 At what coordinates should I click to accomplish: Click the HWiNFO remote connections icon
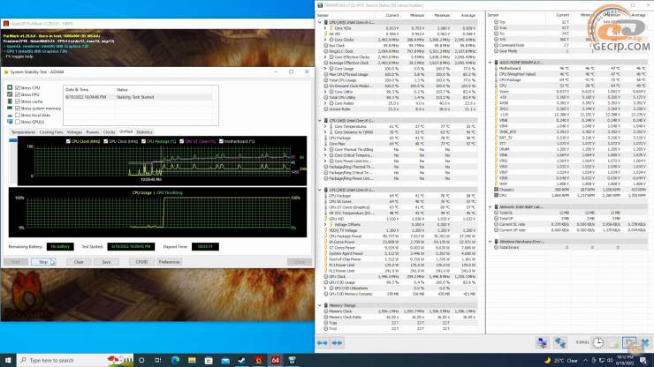click(x=560, y=342)
